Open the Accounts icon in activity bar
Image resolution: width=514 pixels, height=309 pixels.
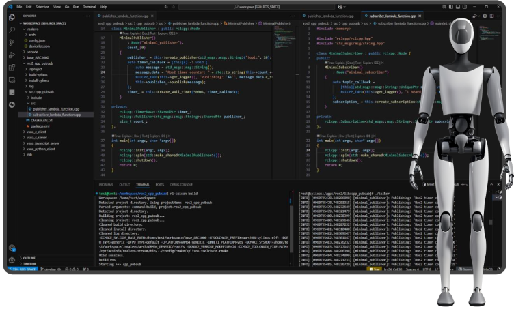[x=12, y=248]
